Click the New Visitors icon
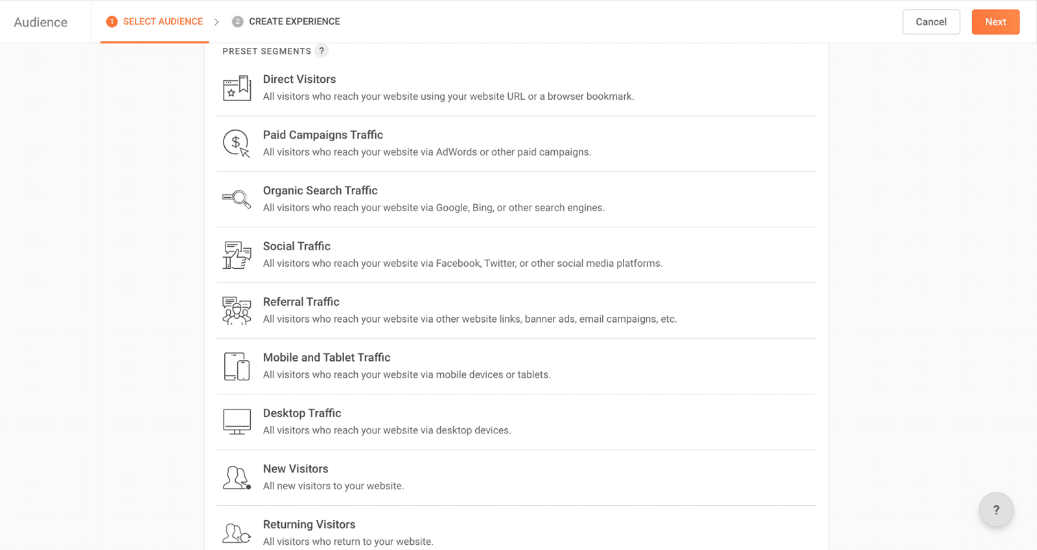The height and width of the screenshot is (550, 1037). point(237,478)
